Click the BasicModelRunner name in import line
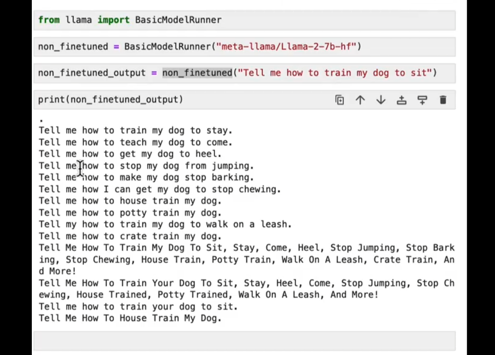This screenshot has width=495, height=355. tap(178, 20)
